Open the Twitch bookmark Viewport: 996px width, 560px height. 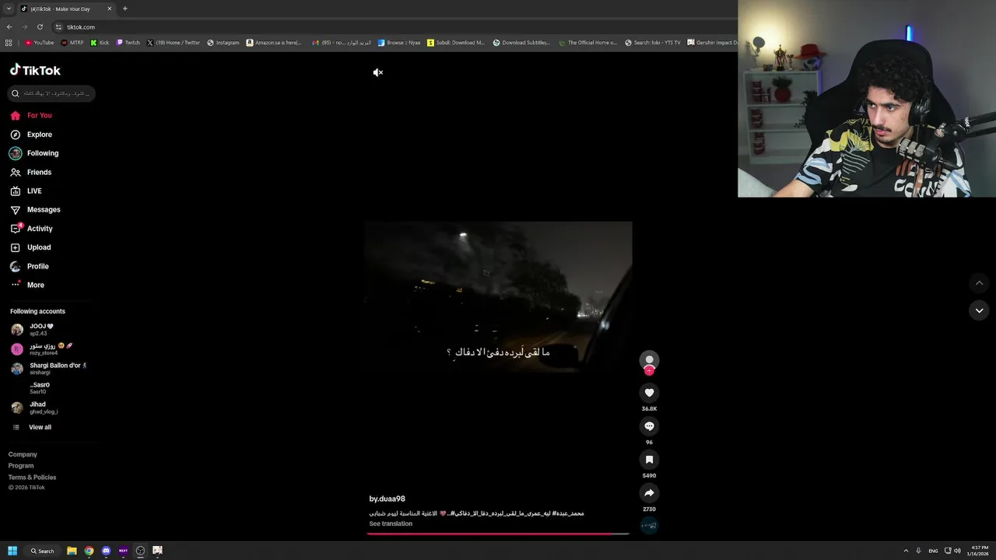click(128, 43)
